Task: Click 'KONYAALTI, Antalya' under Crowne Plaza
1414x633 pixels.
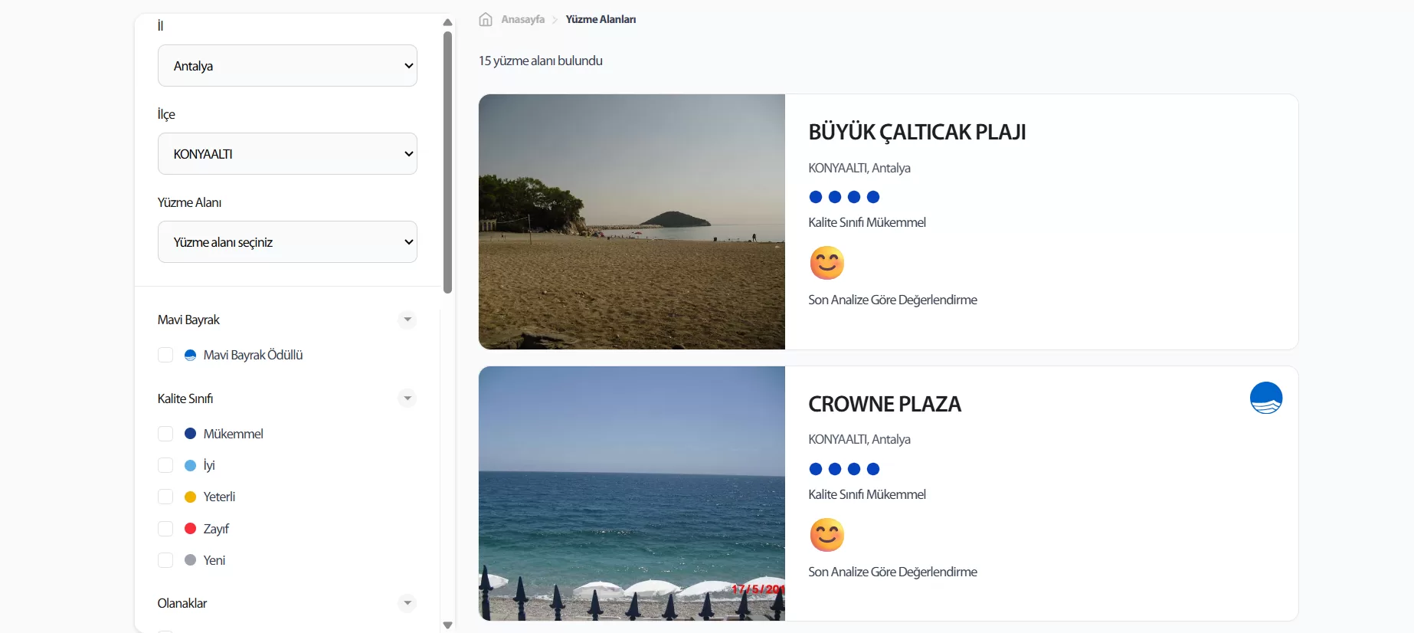Action: point(859,439)
